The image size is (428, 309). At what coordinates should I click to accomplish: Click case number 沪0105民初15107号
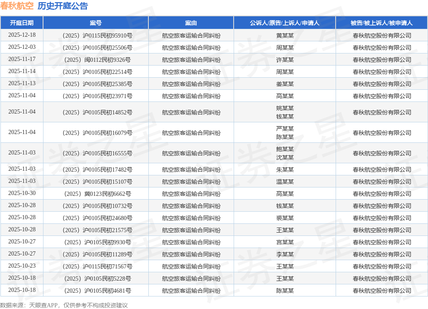pos(97,182)
